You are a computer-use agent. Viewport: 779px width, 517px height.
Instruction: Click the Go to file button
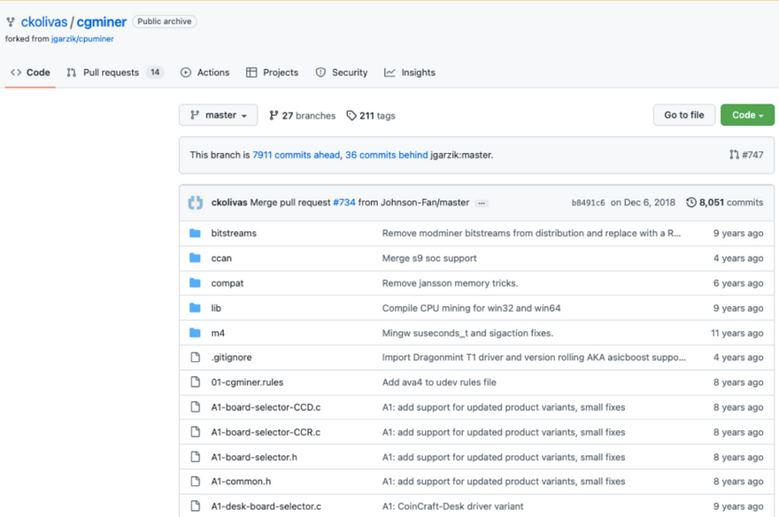tap(684, 115)
